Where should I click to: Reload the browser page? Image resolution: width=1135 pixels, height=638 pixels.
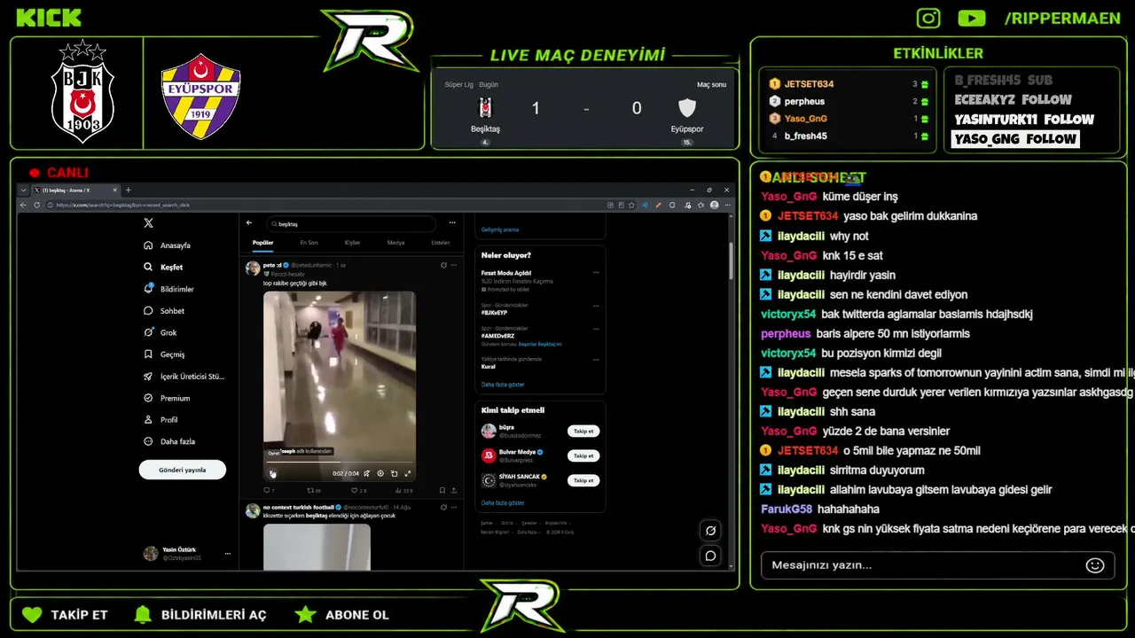(36, 205)
